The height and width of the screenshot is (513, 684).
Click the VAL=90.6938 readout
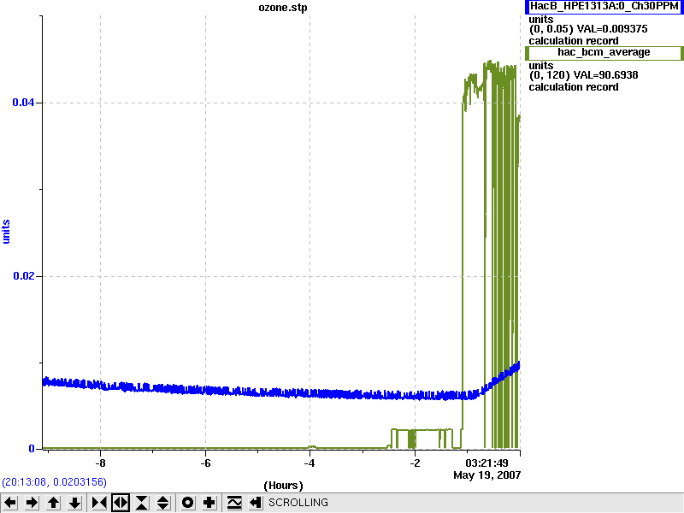coord(606,75)
